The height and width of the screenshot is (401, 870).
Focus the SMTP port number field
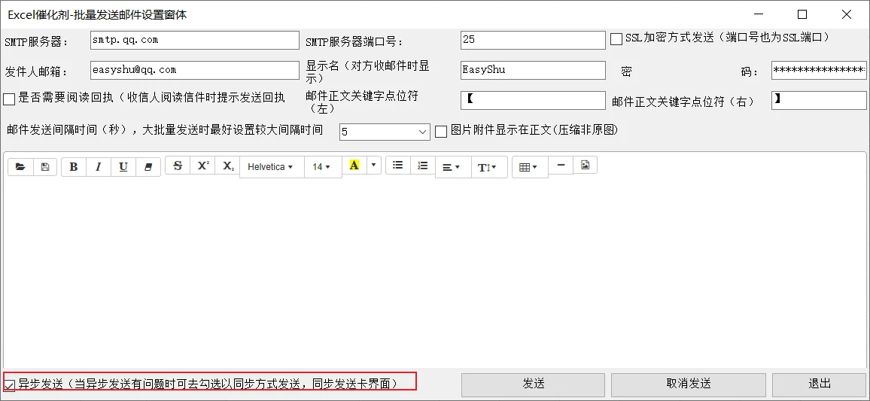533,40
